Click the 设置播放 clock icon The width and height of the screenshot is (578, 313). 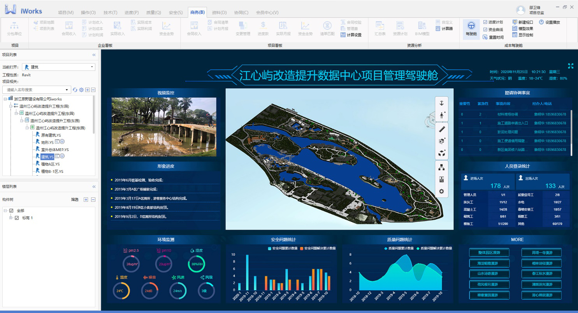(541, 22)
